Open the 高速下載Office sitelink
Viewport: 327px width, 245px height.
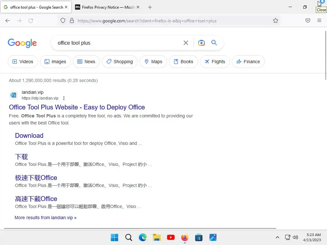(36, 199)
